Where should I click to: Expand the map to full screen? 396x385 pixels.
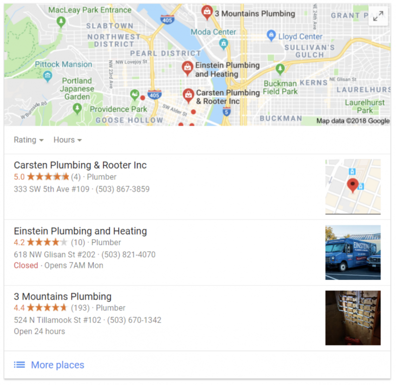tap(378, 16)
